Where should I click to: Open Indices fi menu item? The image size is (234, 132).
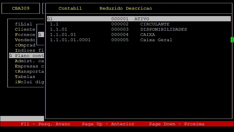click(29, 50)
